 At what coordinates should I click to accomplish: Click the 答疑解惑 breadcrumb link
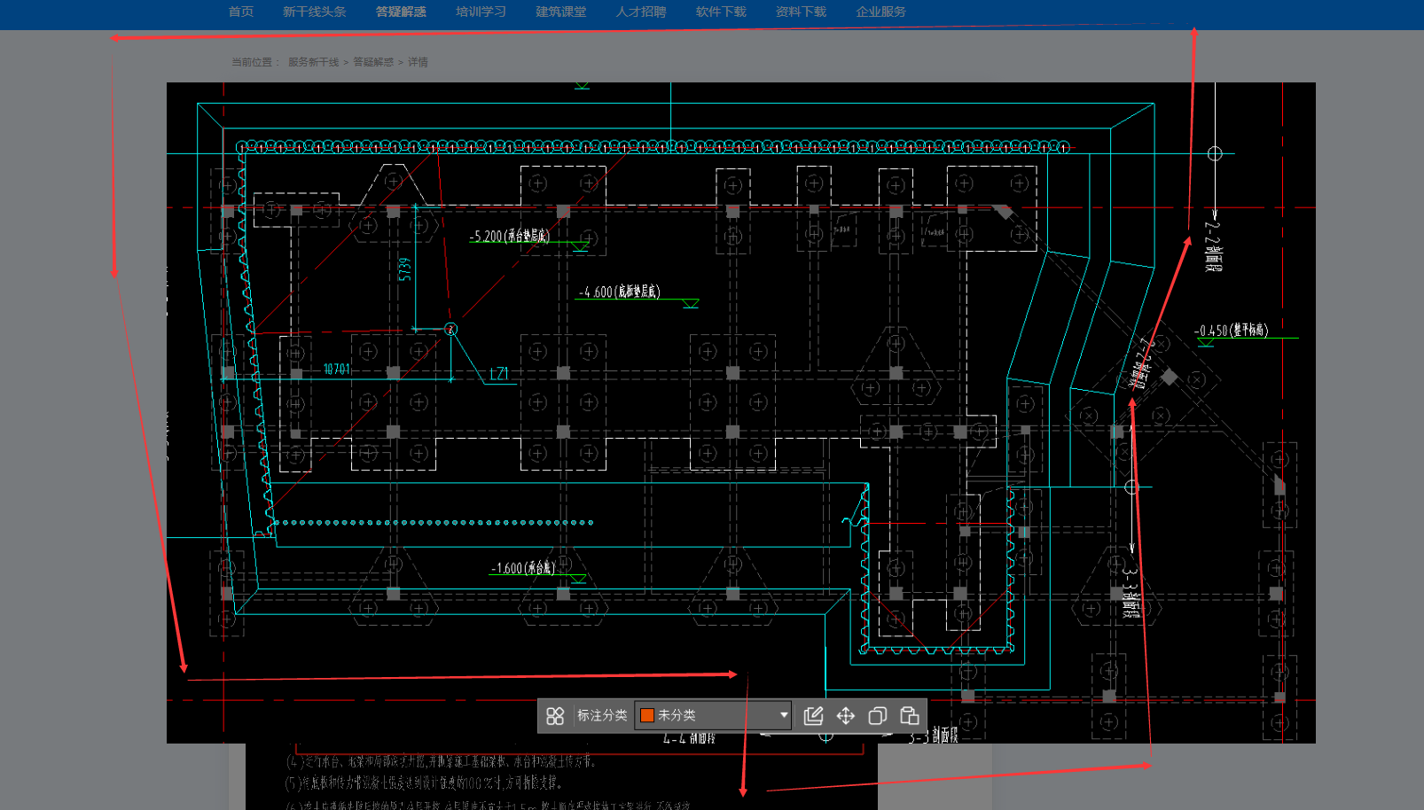pos(373,62)
